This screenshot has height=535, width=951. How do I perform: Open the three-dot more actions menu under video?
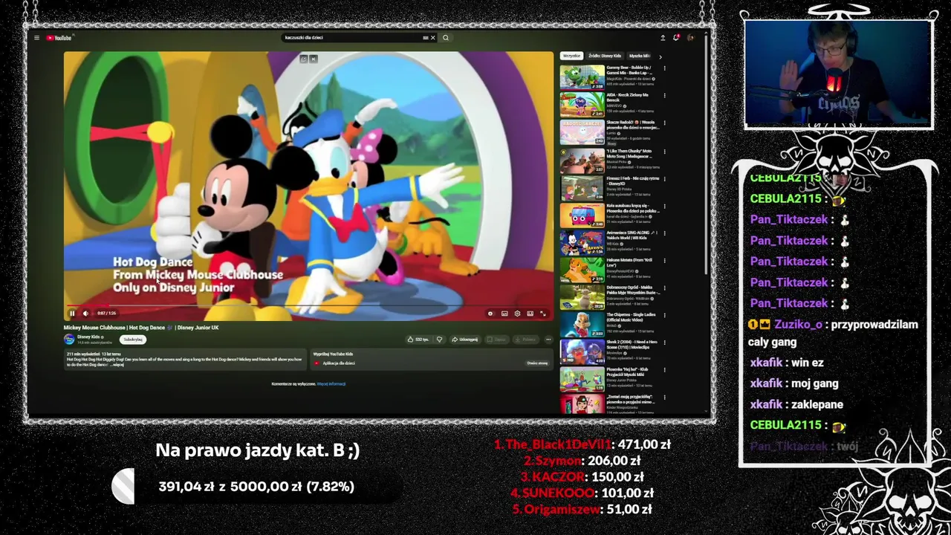pos(548,340)
